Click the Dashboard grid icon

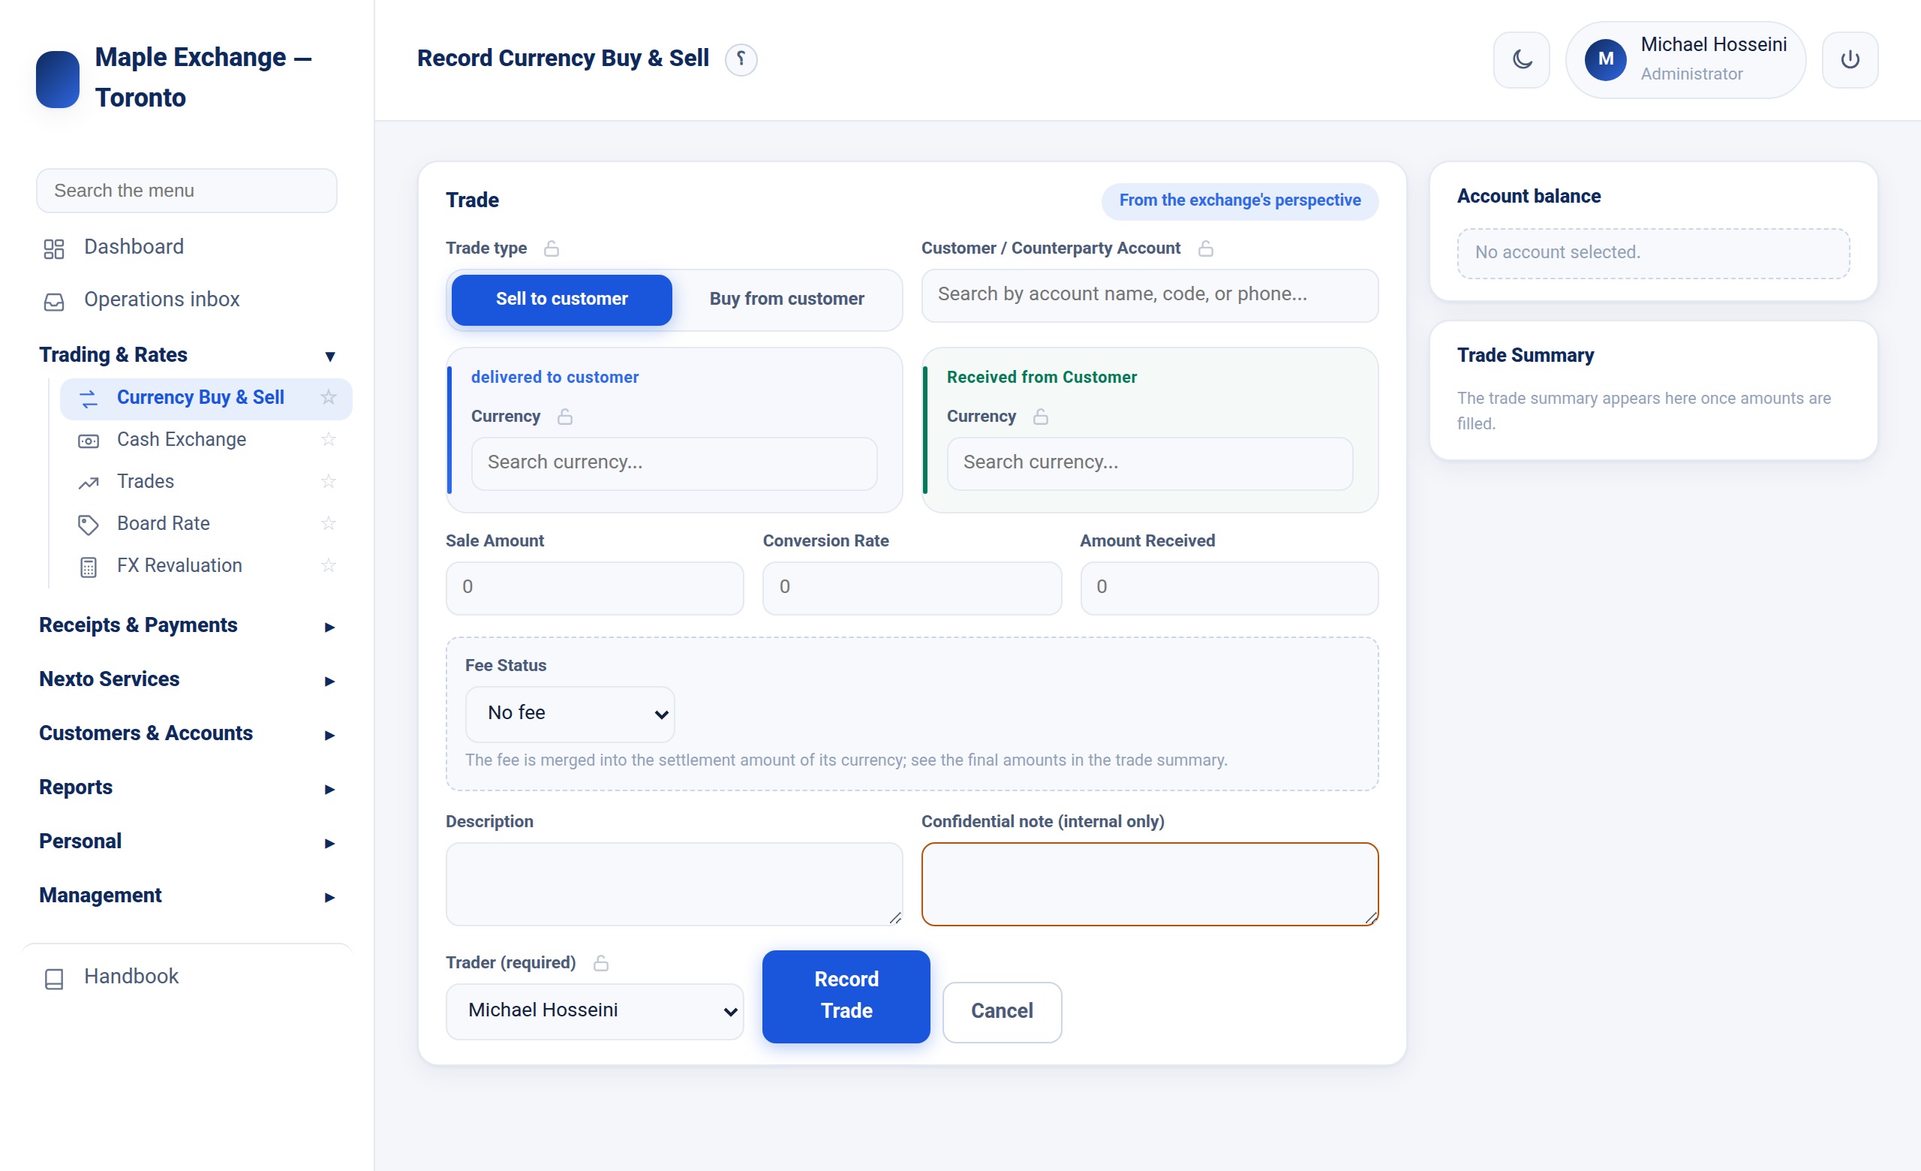tap(54, 248)
